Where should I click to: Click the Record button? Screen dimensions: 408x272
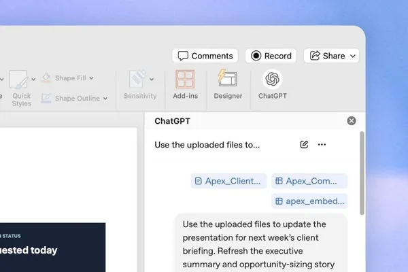pos(271,56)
